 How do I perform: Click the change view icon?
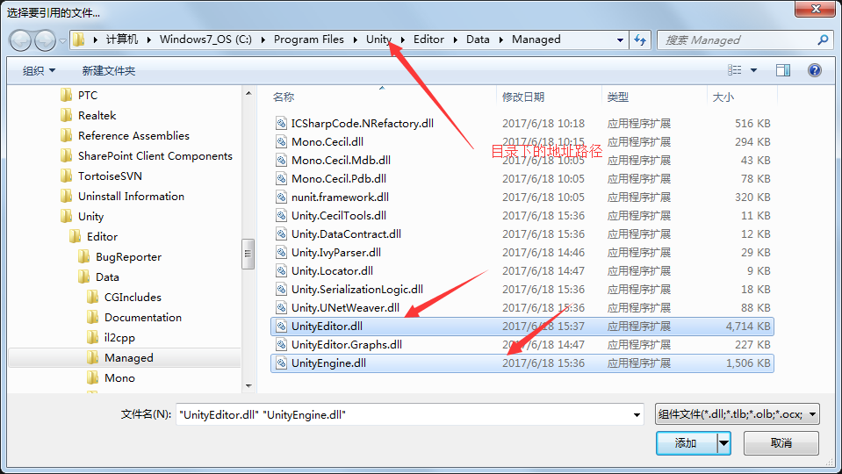(x=735, y=70)
